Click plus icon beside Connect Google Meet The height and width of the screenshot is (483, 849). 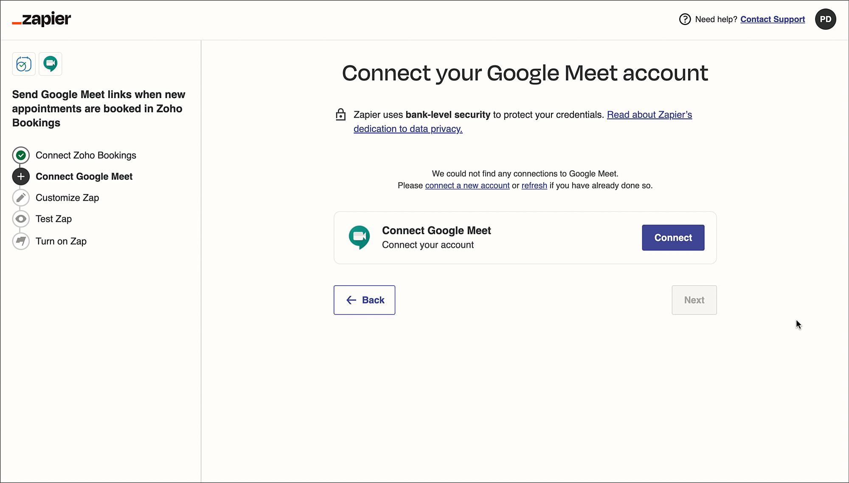point(21,177)
